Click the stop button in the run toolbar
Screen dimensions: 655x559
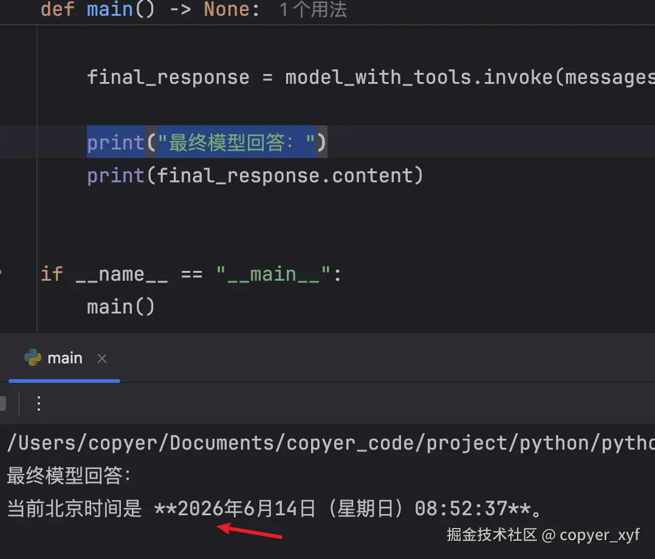point(2,403)
